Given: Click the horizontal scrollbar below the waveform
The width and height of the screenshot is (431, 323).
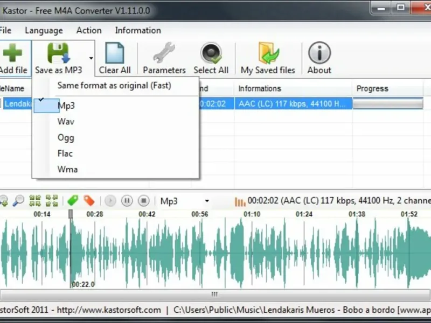Looking at the screenshot, I should pos(214,294).
